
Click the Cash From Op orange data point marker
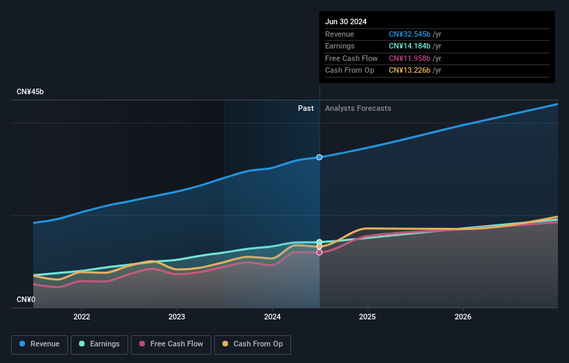pos(319,247)
